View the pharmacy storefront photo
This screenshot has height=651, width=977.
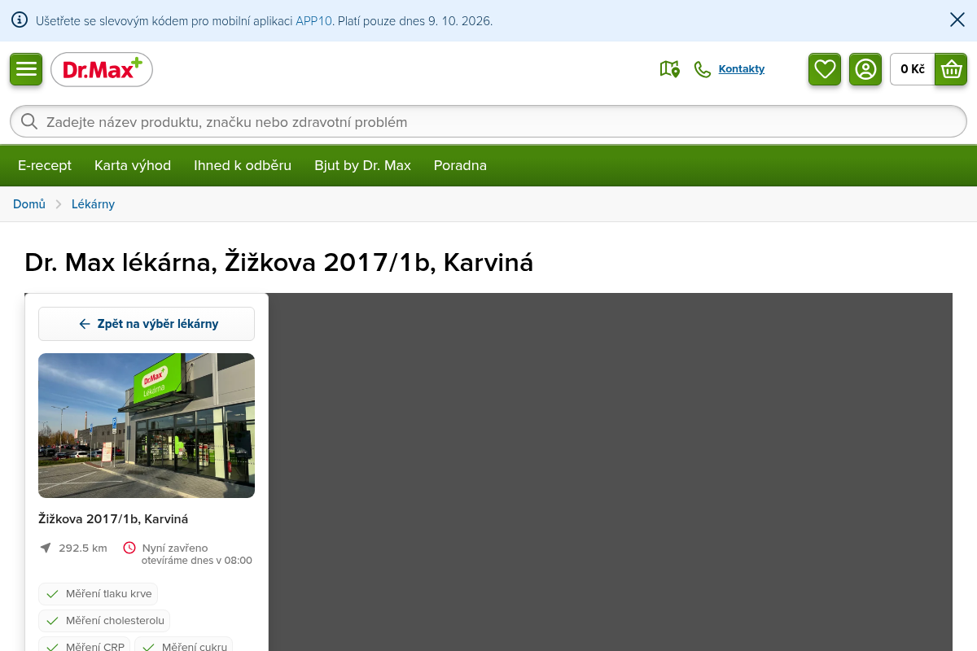point(147,426)
